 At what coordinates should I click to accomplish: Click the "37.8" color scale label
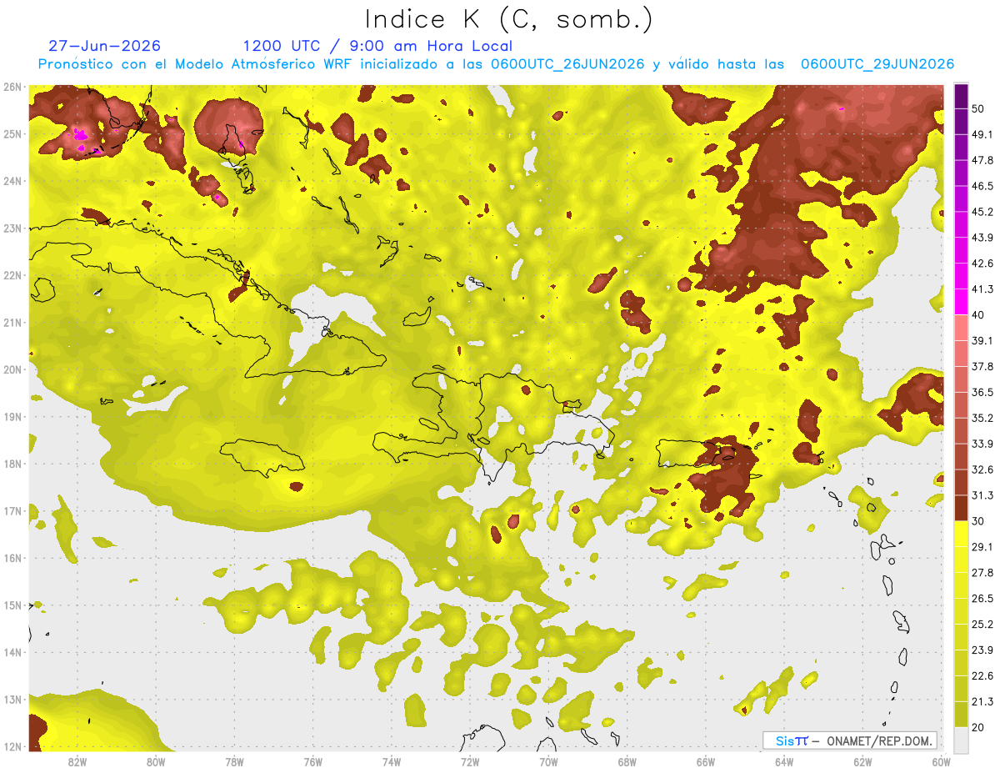pos(982,366)
